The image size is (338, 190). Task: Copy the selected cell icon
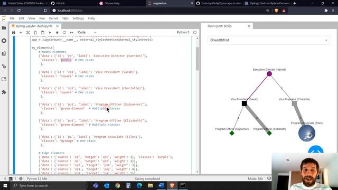35,33
